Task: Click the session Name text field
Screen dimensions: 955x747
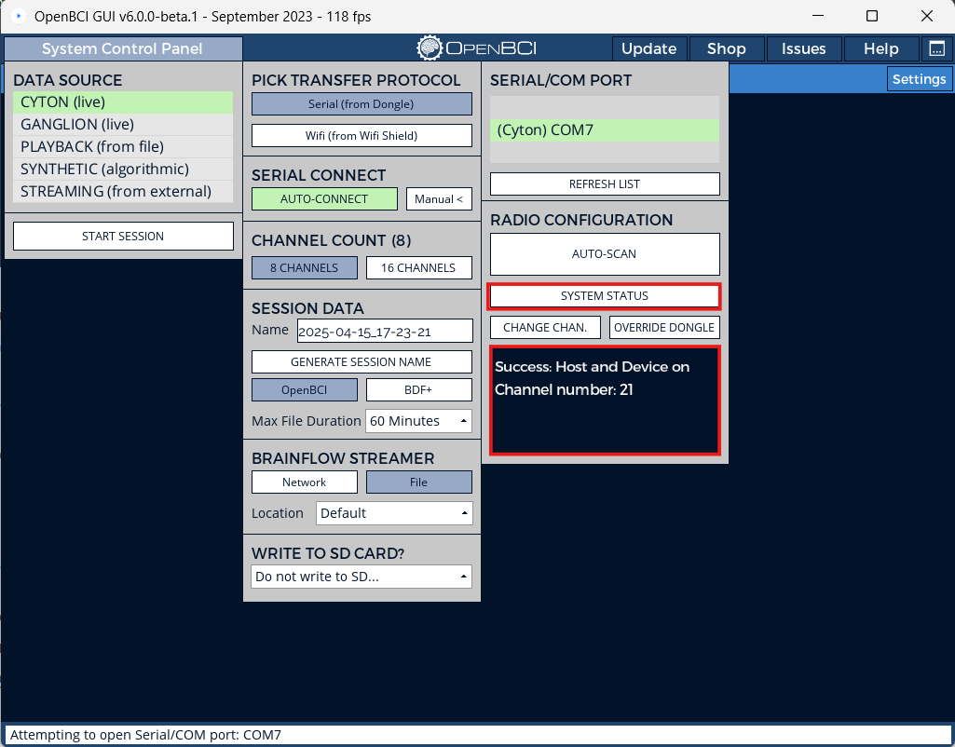Action: click(384, 332)
